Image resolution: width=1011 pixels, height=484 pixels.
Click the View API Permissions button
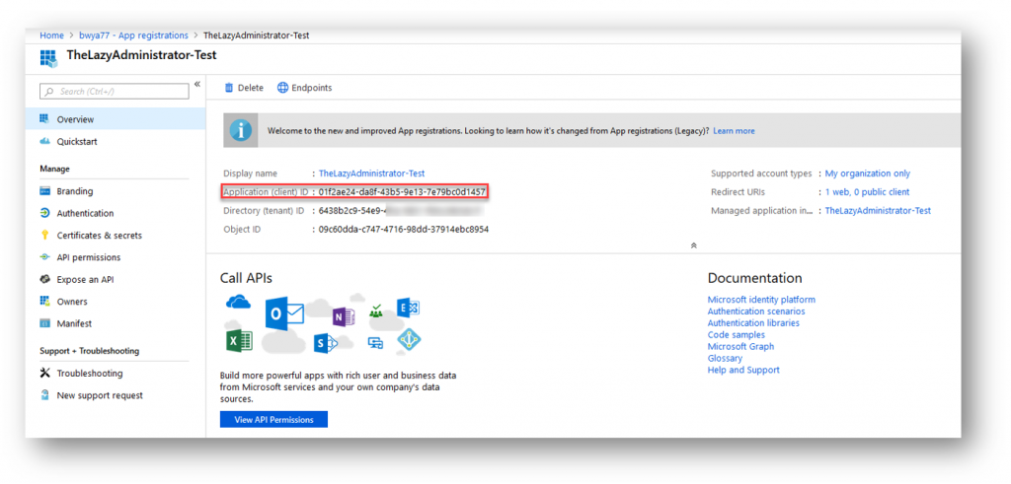click(274, 420)
